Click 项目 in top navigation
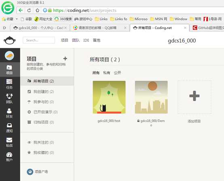This screenshot has width=224, height=181. (64, 40)
